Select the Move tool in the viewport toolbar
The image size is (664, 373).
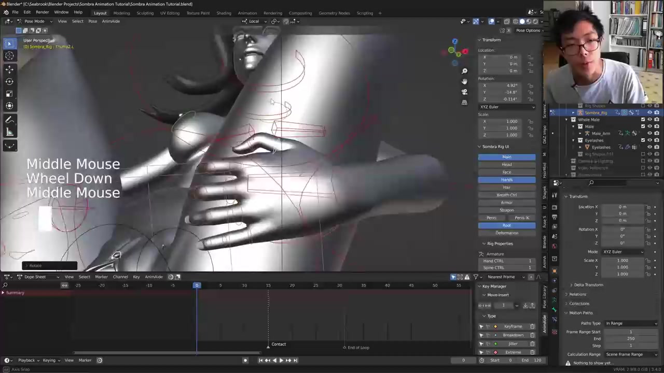click(x=9, y=69)
